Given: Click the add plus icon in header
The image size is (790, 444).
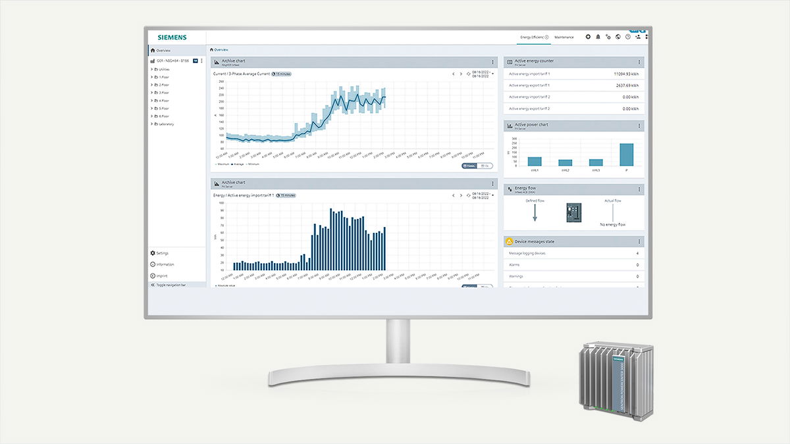Looking at the screenshot, I should point(588,37).
